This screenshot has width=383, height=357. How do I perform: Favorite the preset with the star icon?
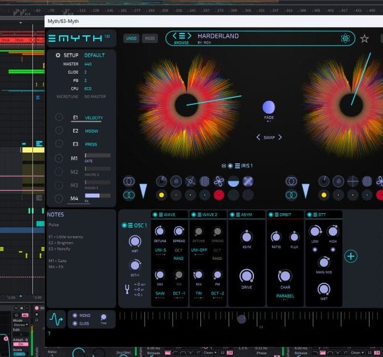coord(365,38)
